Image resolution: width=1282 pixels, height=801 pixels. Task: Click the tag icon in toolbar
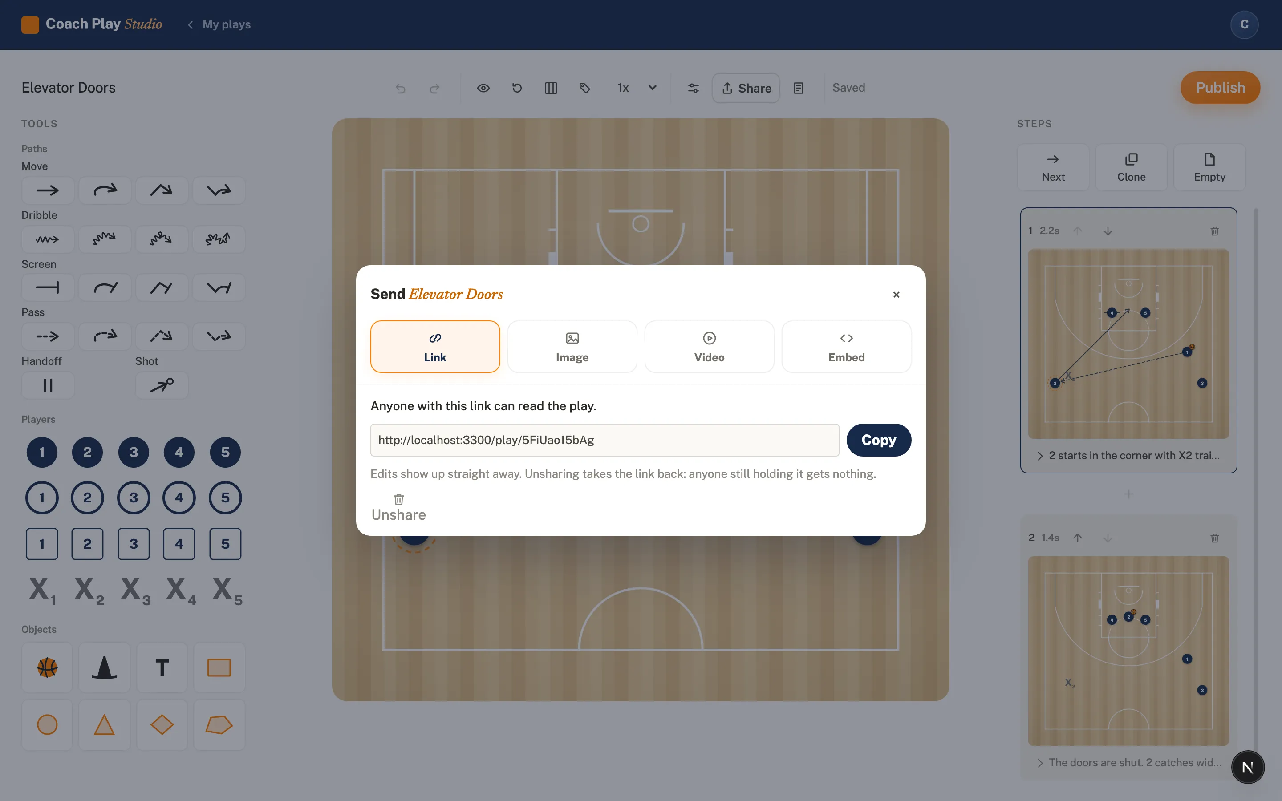(x=585, y=88)
